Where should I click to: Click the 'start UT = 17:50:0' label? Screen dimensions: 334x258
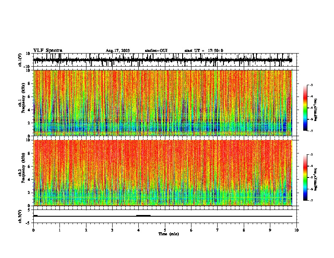(204, 51)
